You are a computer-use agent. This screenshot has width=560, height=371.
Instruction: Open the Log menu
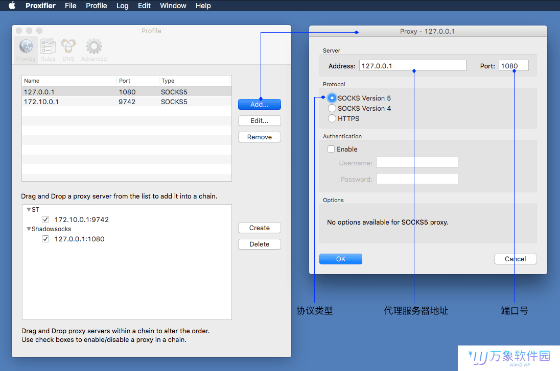tap(123, 6)
